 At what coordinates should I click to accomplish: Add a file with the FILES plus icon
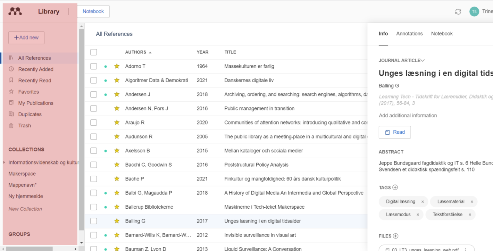pos(395,236)
